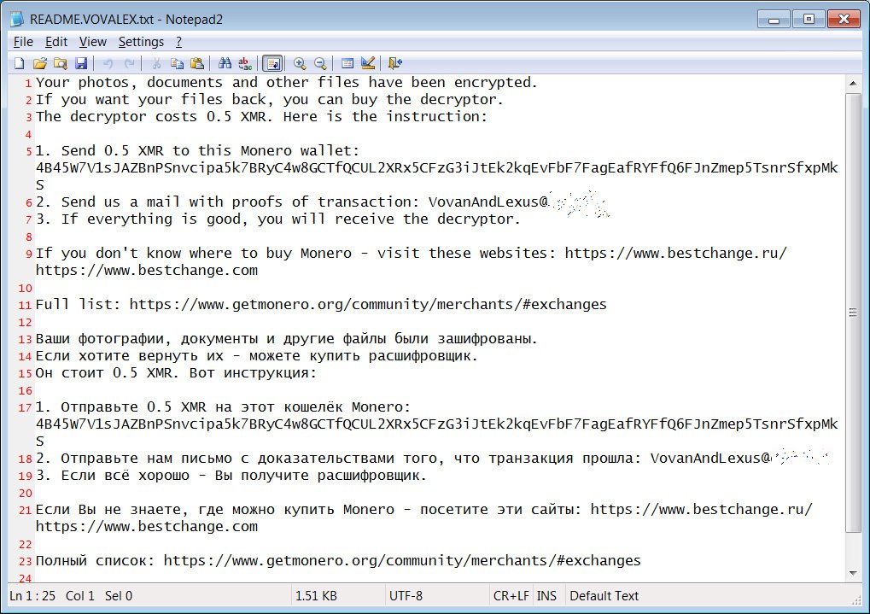Click the CR+LF line endings indicator

511,596
